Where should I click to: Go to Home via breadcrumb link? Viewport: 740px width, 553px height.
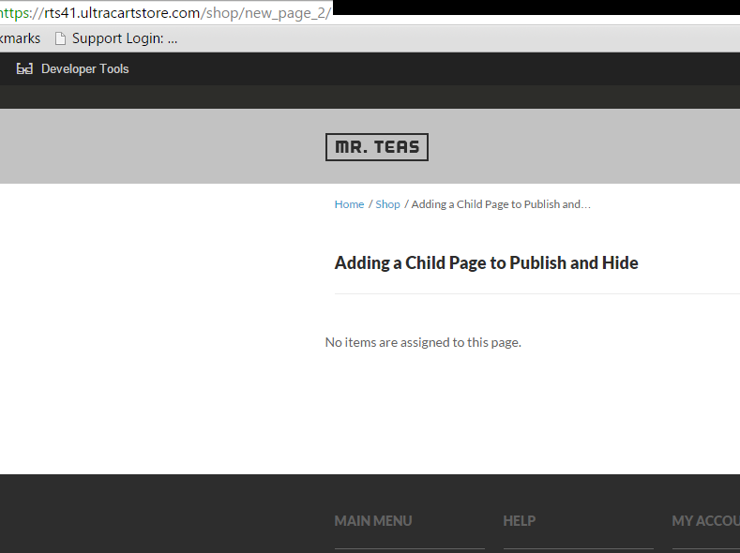[349, 204]
